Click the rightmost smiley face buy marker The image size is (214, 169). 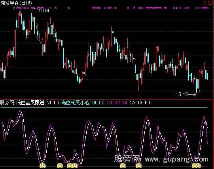point(198,166)
